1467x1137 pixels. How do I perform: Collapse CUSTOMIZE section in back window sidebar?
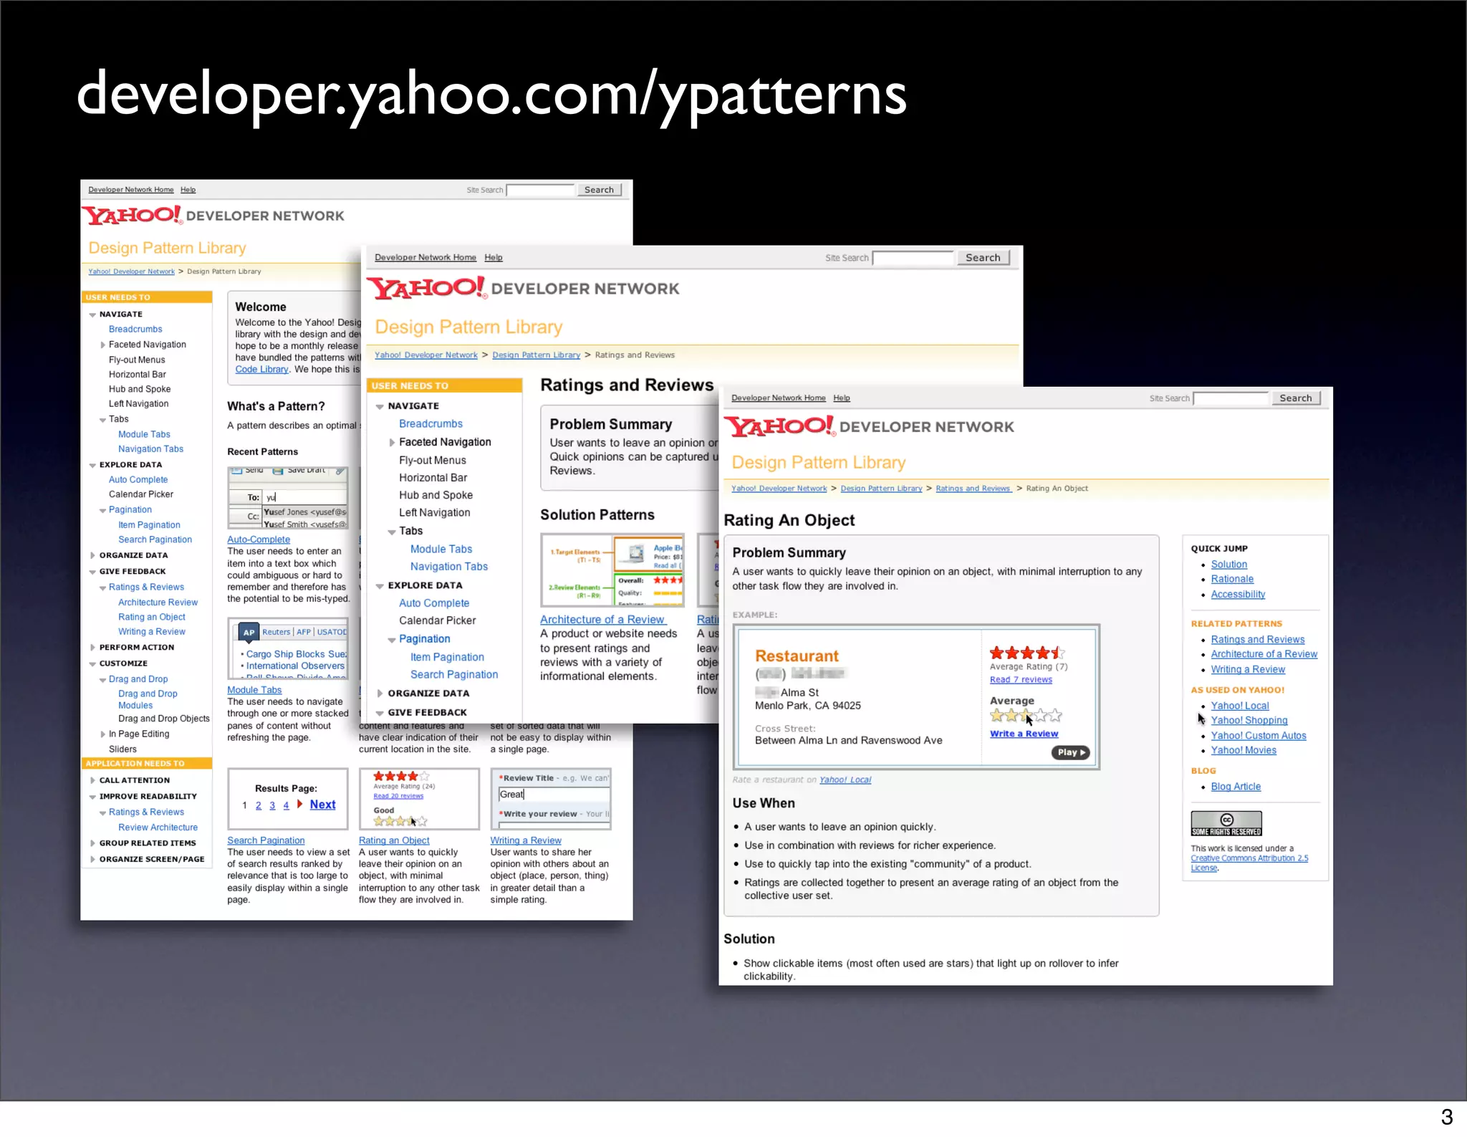click(92, 664)
